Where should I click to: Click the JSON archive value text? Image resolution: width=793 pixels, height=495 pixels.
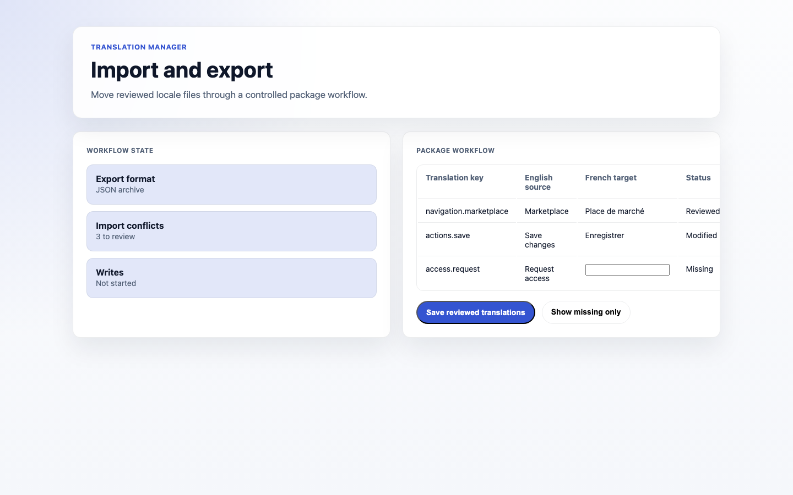point(120,190)
